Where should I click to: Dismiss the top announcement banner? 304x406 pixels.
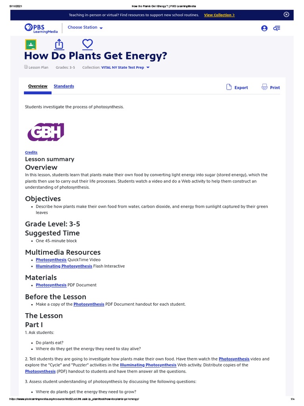286,15
